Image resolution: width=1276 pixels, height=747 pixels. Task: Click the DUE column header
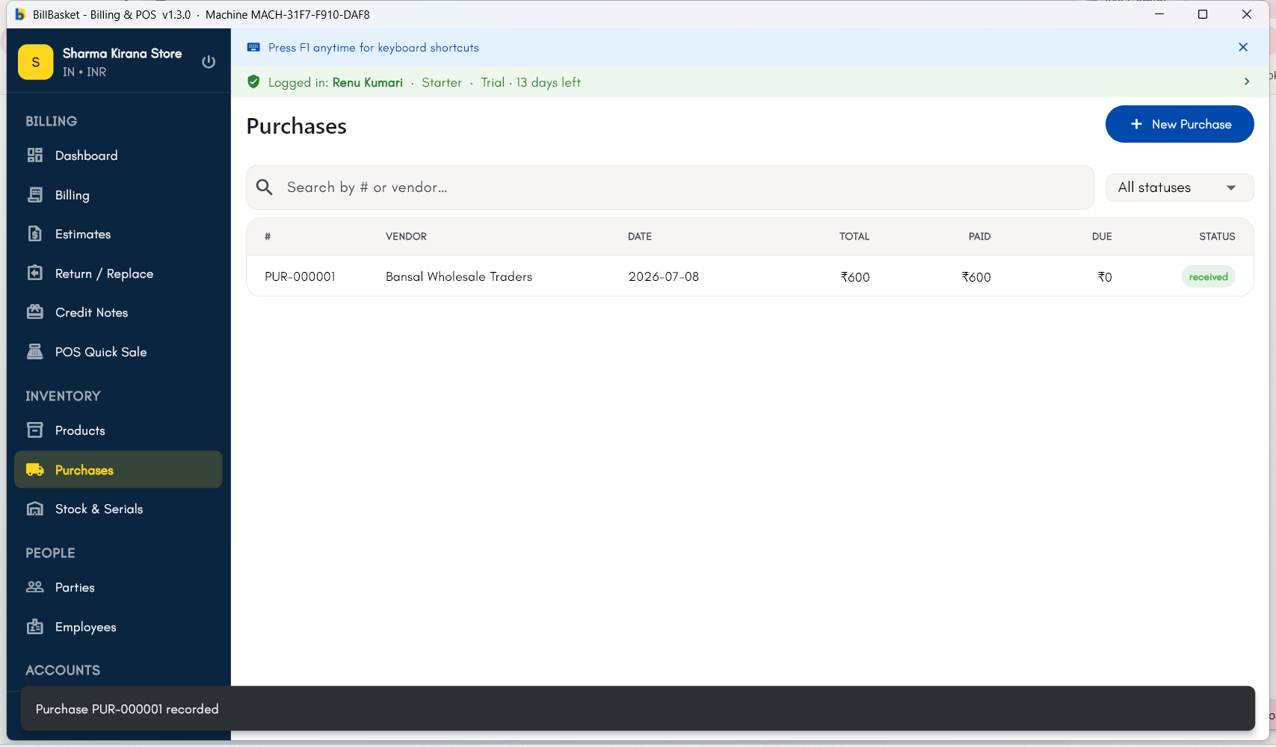pyautogui.click(x=1102, y=236)
